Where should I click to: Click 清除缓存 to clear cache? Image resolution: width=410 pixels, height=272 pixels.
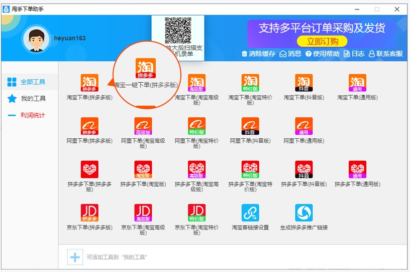[x=258, y=54]
